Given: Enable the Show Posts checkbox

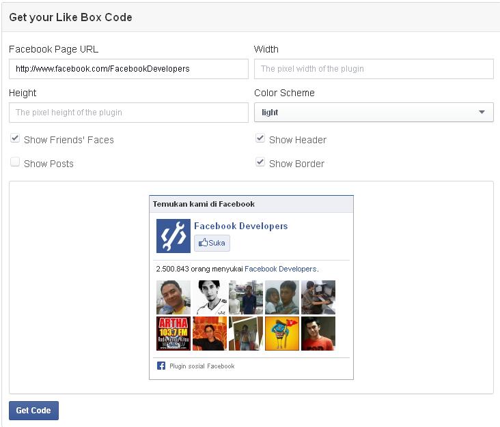Looking at the screenshot, I should click(15, 162).
